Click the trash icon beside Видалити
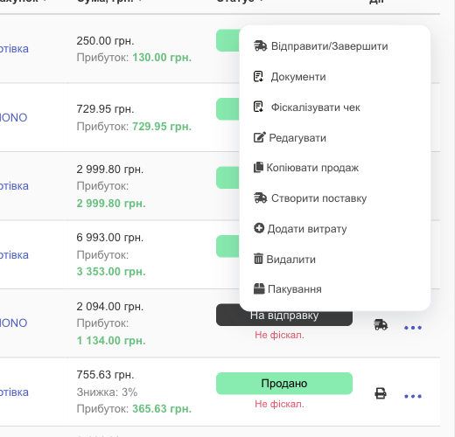This screenshot has height=437, width=455. coord(258,259)
